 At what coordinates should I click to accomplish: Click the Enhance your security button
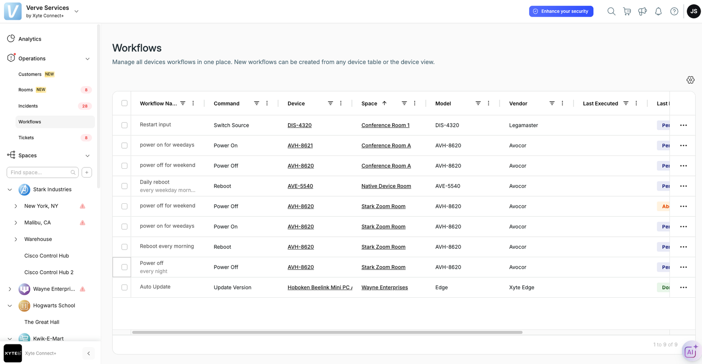click(x=561, y=12)
